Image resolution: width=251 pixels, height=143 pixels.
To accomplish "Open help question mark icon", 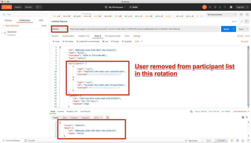I will [x=248, y=140].
